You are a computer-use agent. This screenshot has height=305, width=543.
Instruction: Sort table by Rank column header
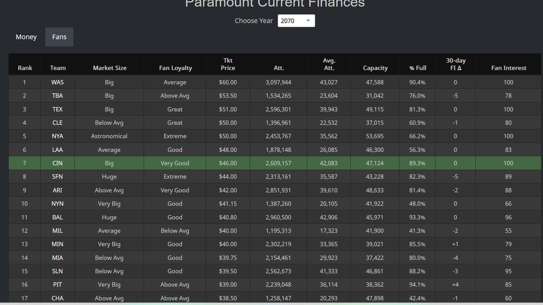point(25,68)
